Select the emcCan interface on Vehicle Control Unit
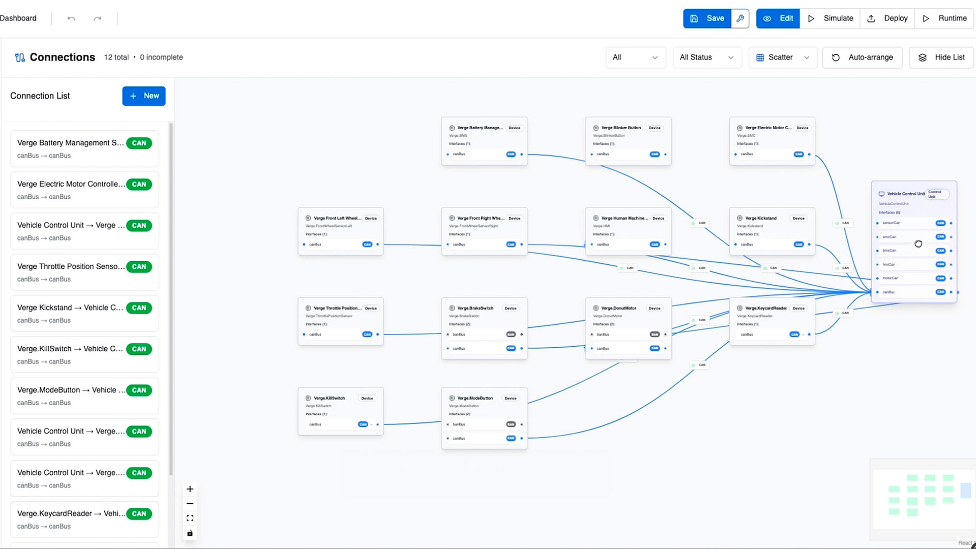The image size is (976, 549). point(914,237)
